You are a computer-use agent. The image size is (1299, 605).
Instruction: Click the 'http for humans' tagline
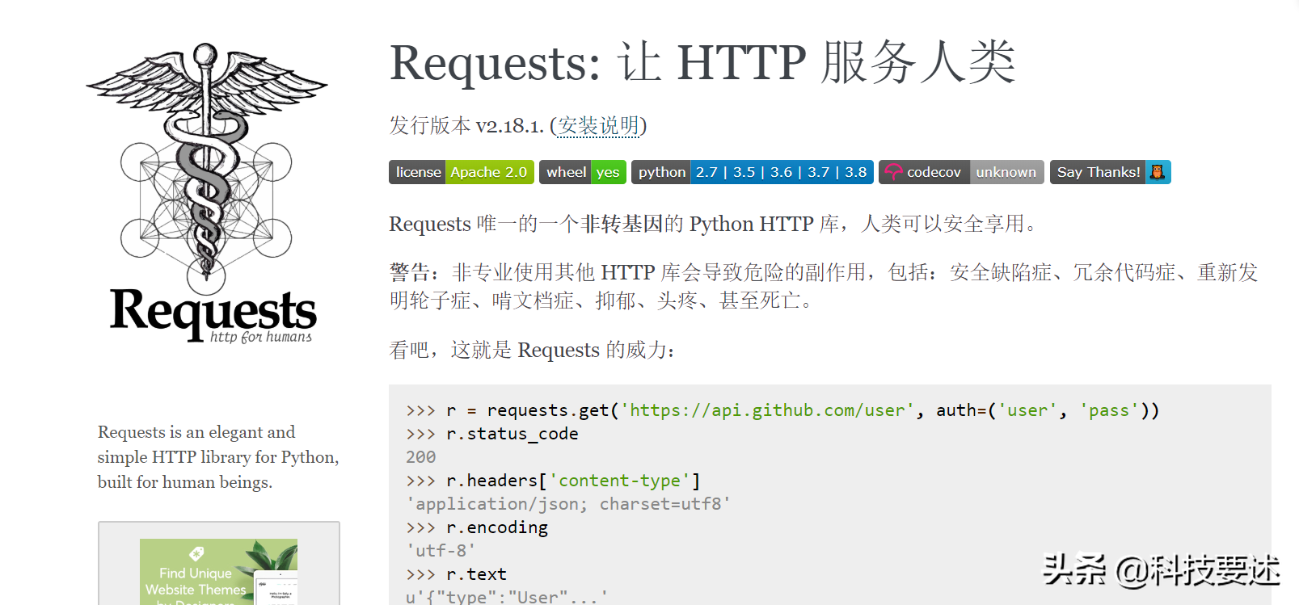[x=260, y=337]
